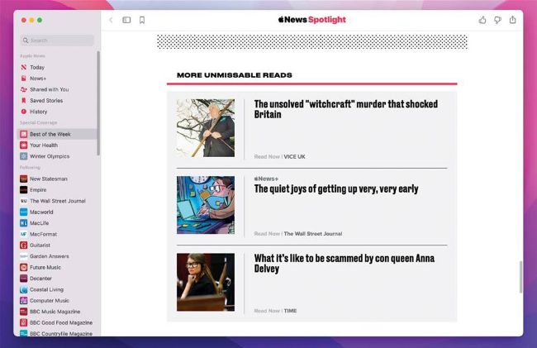Toggle the sidebar with the toolbar icon
The width and height of the screenshot is (537, 348).
pyautogui.click(x=126, y=20)
